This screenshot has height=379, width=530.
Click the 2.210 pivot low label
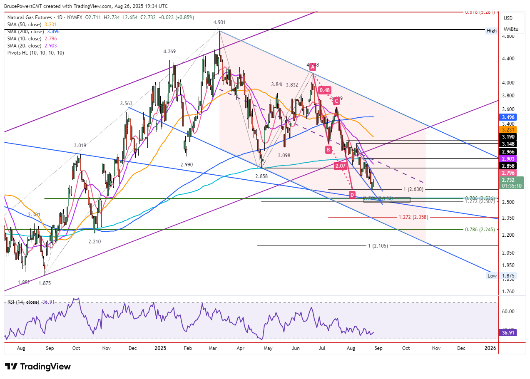(95, 241)
